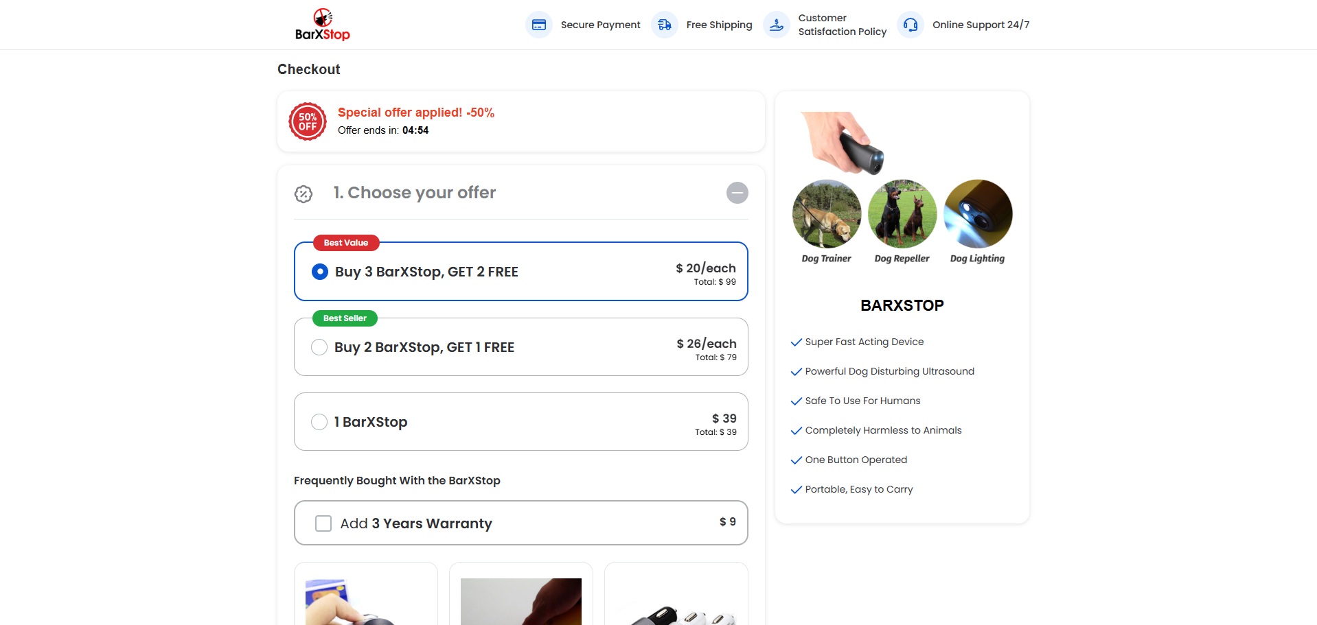This screenshot has width=1317, height=625.
Task: Click the Online Support headset icon
Action: pos(911,25)
